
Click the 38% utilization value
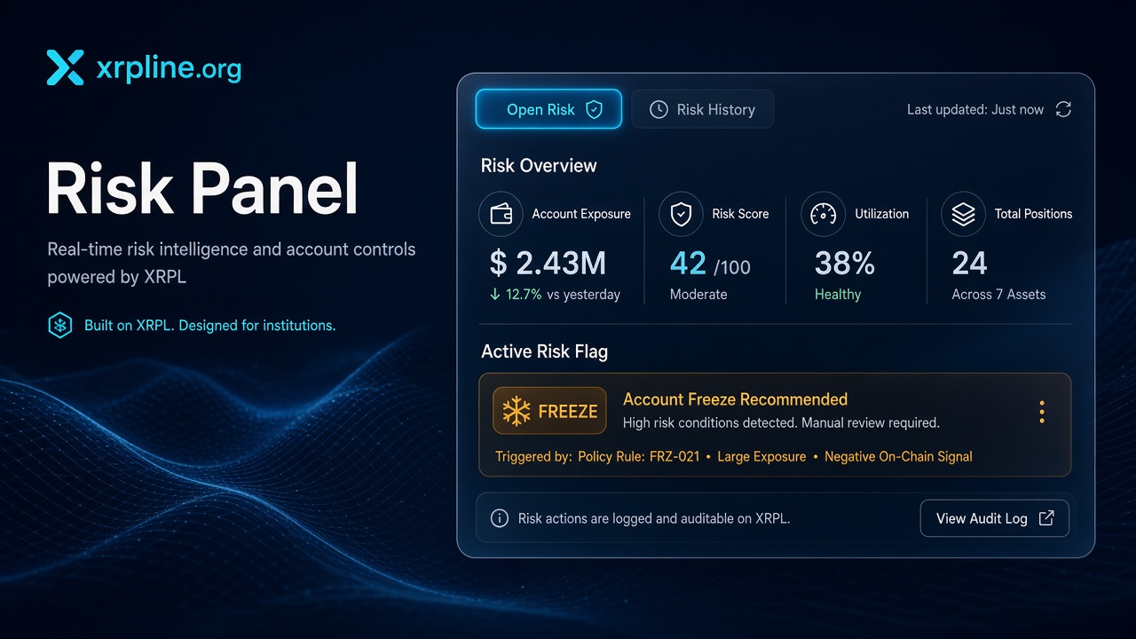tap(845, 264)
